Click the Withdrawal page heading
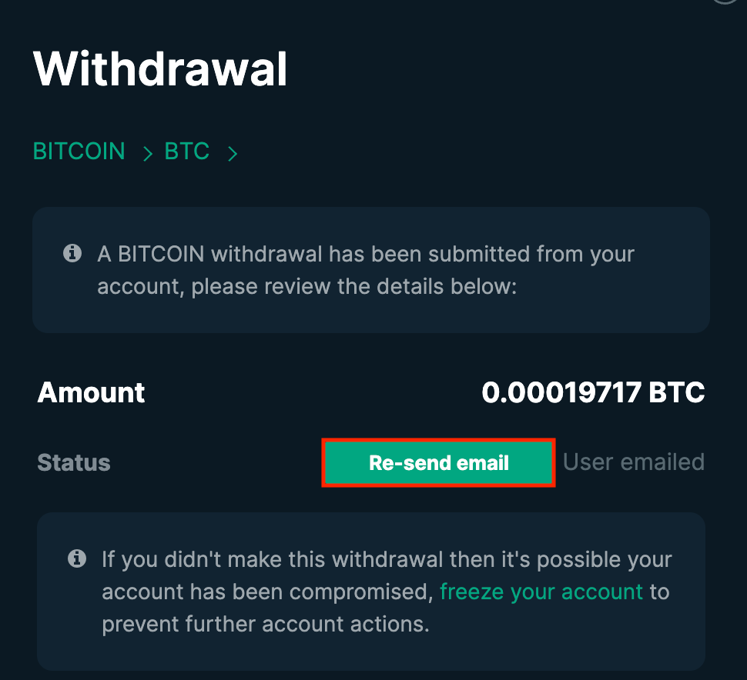The image size is (747, 680). (160, 69)
